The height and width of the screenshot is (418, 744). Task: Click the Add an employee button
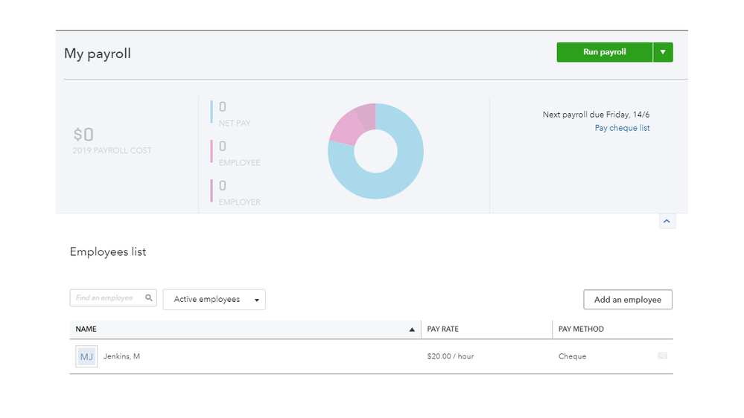click(628, 300)
